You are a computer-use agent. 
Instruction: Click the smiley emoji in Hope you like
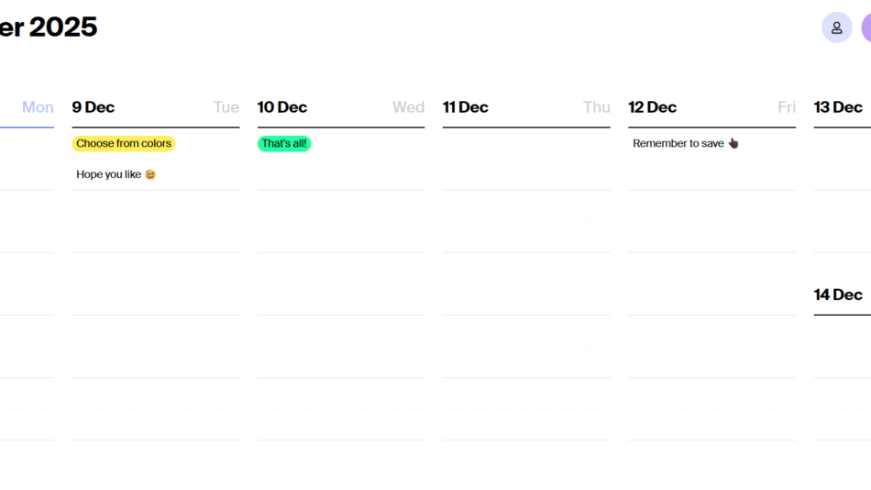pyautogui.click(x=150, y=174)
